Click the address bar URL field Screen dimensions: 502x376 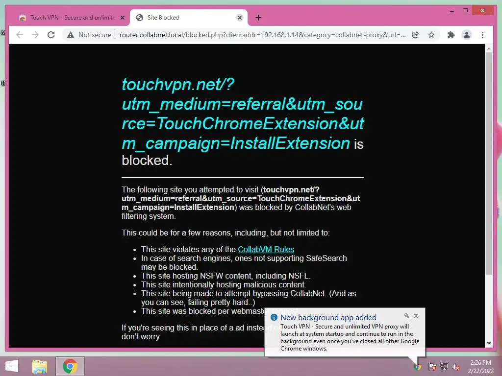click(263, 35)
